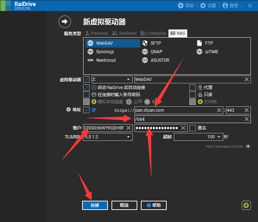Click the 连接 connect button

click(95, 205)
